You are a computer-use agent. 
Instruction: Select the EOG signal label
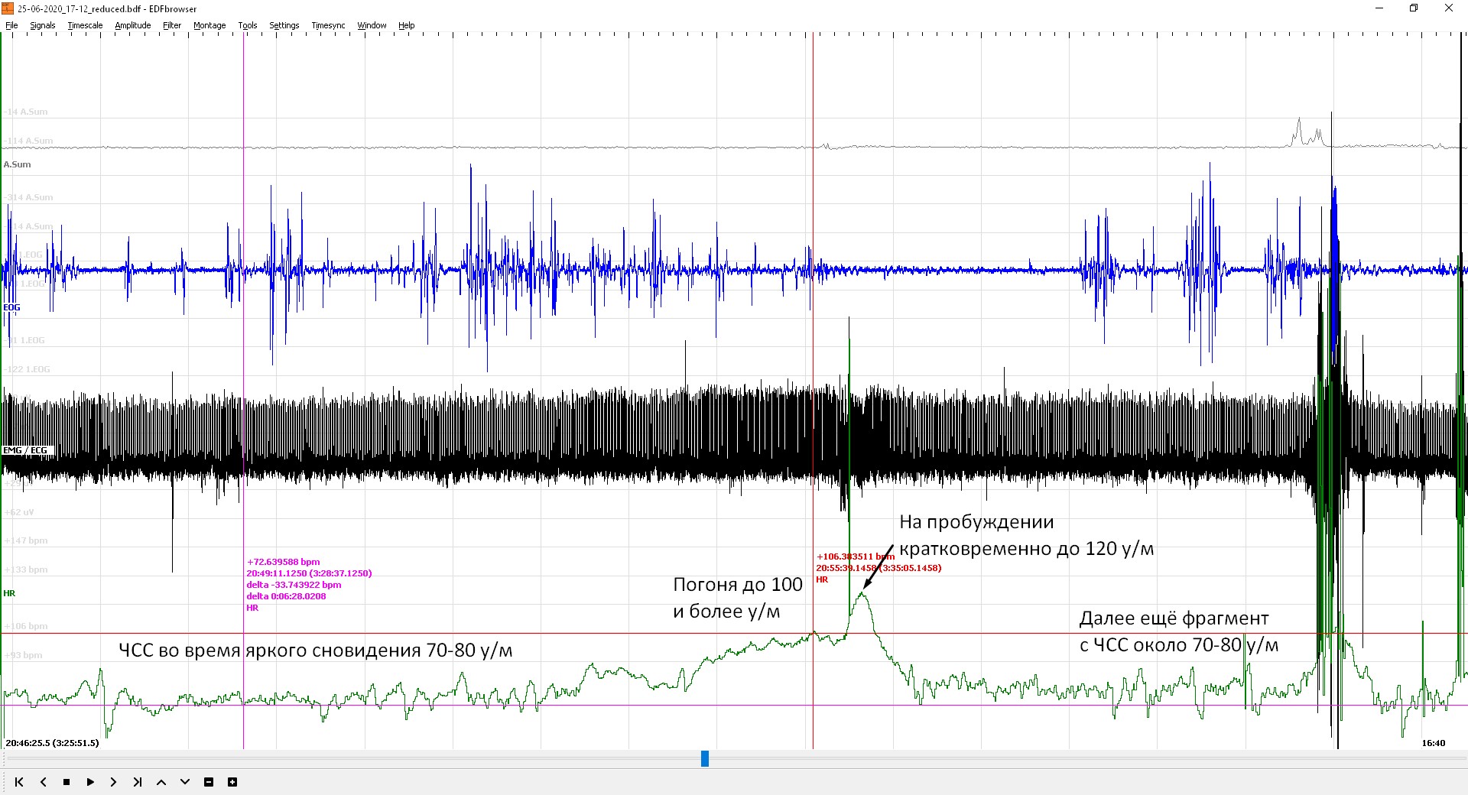coord(11,307)
